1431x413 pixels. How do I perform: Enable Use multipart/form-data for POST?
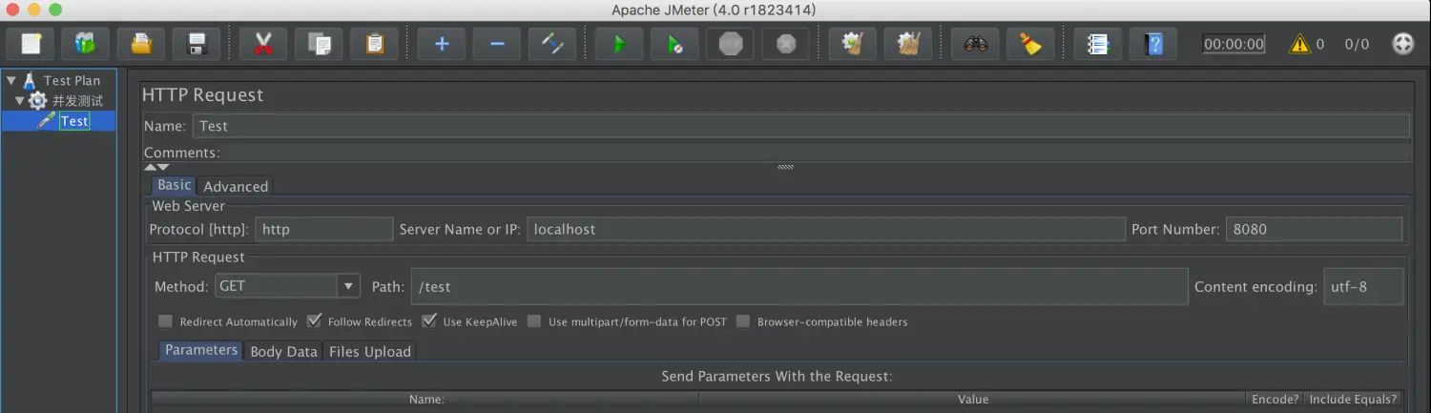(x=534, y=321)
